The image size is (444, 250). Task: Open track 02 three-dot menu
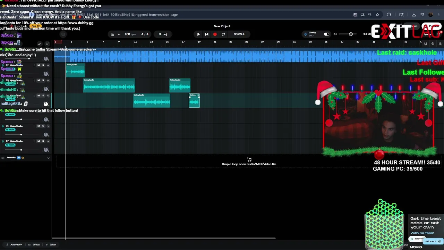pos(34,65)
